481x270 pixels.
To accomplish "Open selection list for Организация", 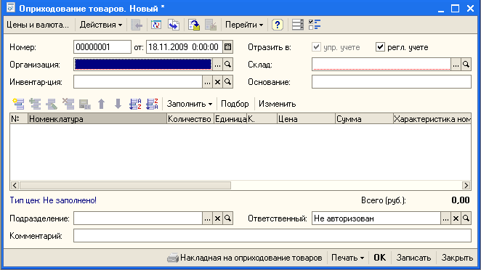I will [x=217, y=65].
